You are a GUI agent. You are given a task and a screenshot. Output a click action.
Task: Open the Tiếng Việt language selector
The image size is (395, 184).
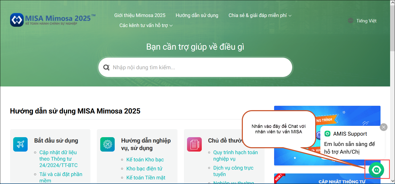point(366,21)
